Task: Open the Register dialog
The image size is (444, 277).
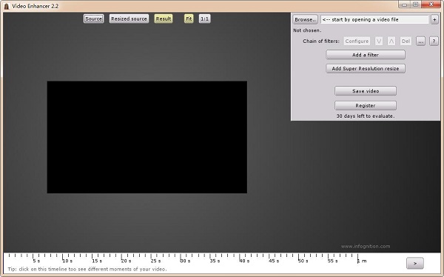Action: [x=366, y=105]
